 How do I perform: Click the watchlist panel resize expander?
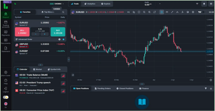(40, 65)
